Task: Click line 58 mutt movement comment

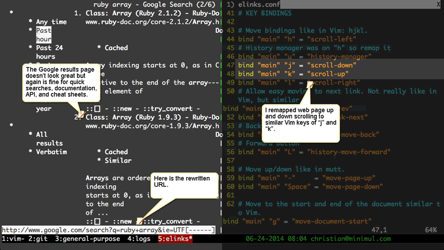Action: pos(291,169)
